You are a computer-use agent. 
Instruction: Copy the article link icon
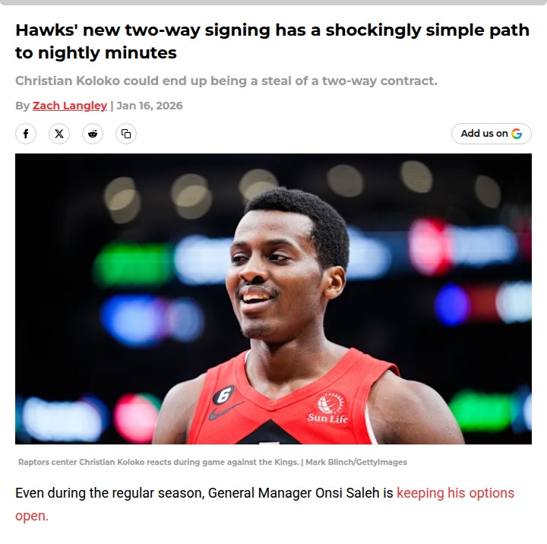[126, 134]
